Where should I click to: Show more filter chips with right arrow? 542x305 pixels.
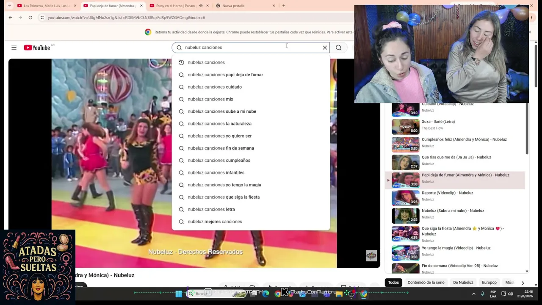[x=523, y=283]
